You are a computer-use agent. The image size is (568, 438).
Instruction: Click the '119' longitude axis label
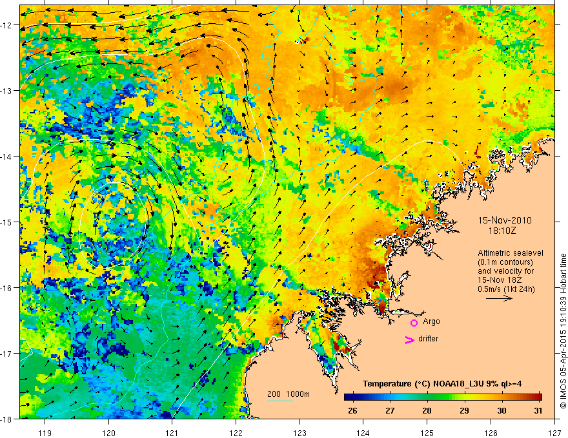click(45, 433)
